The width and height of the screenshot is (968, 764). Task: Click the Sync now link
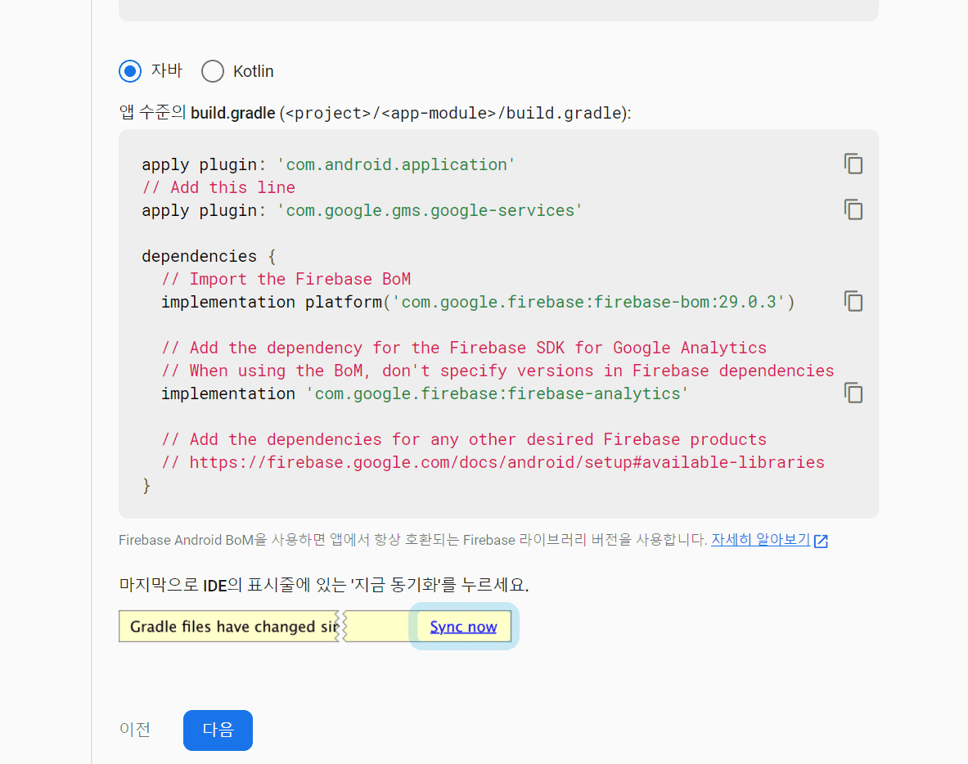(463, 627)
